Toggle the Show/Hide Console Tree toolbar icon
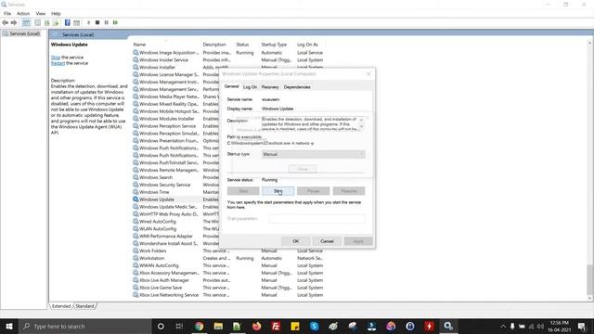The image size is (594, 334). 26,22
